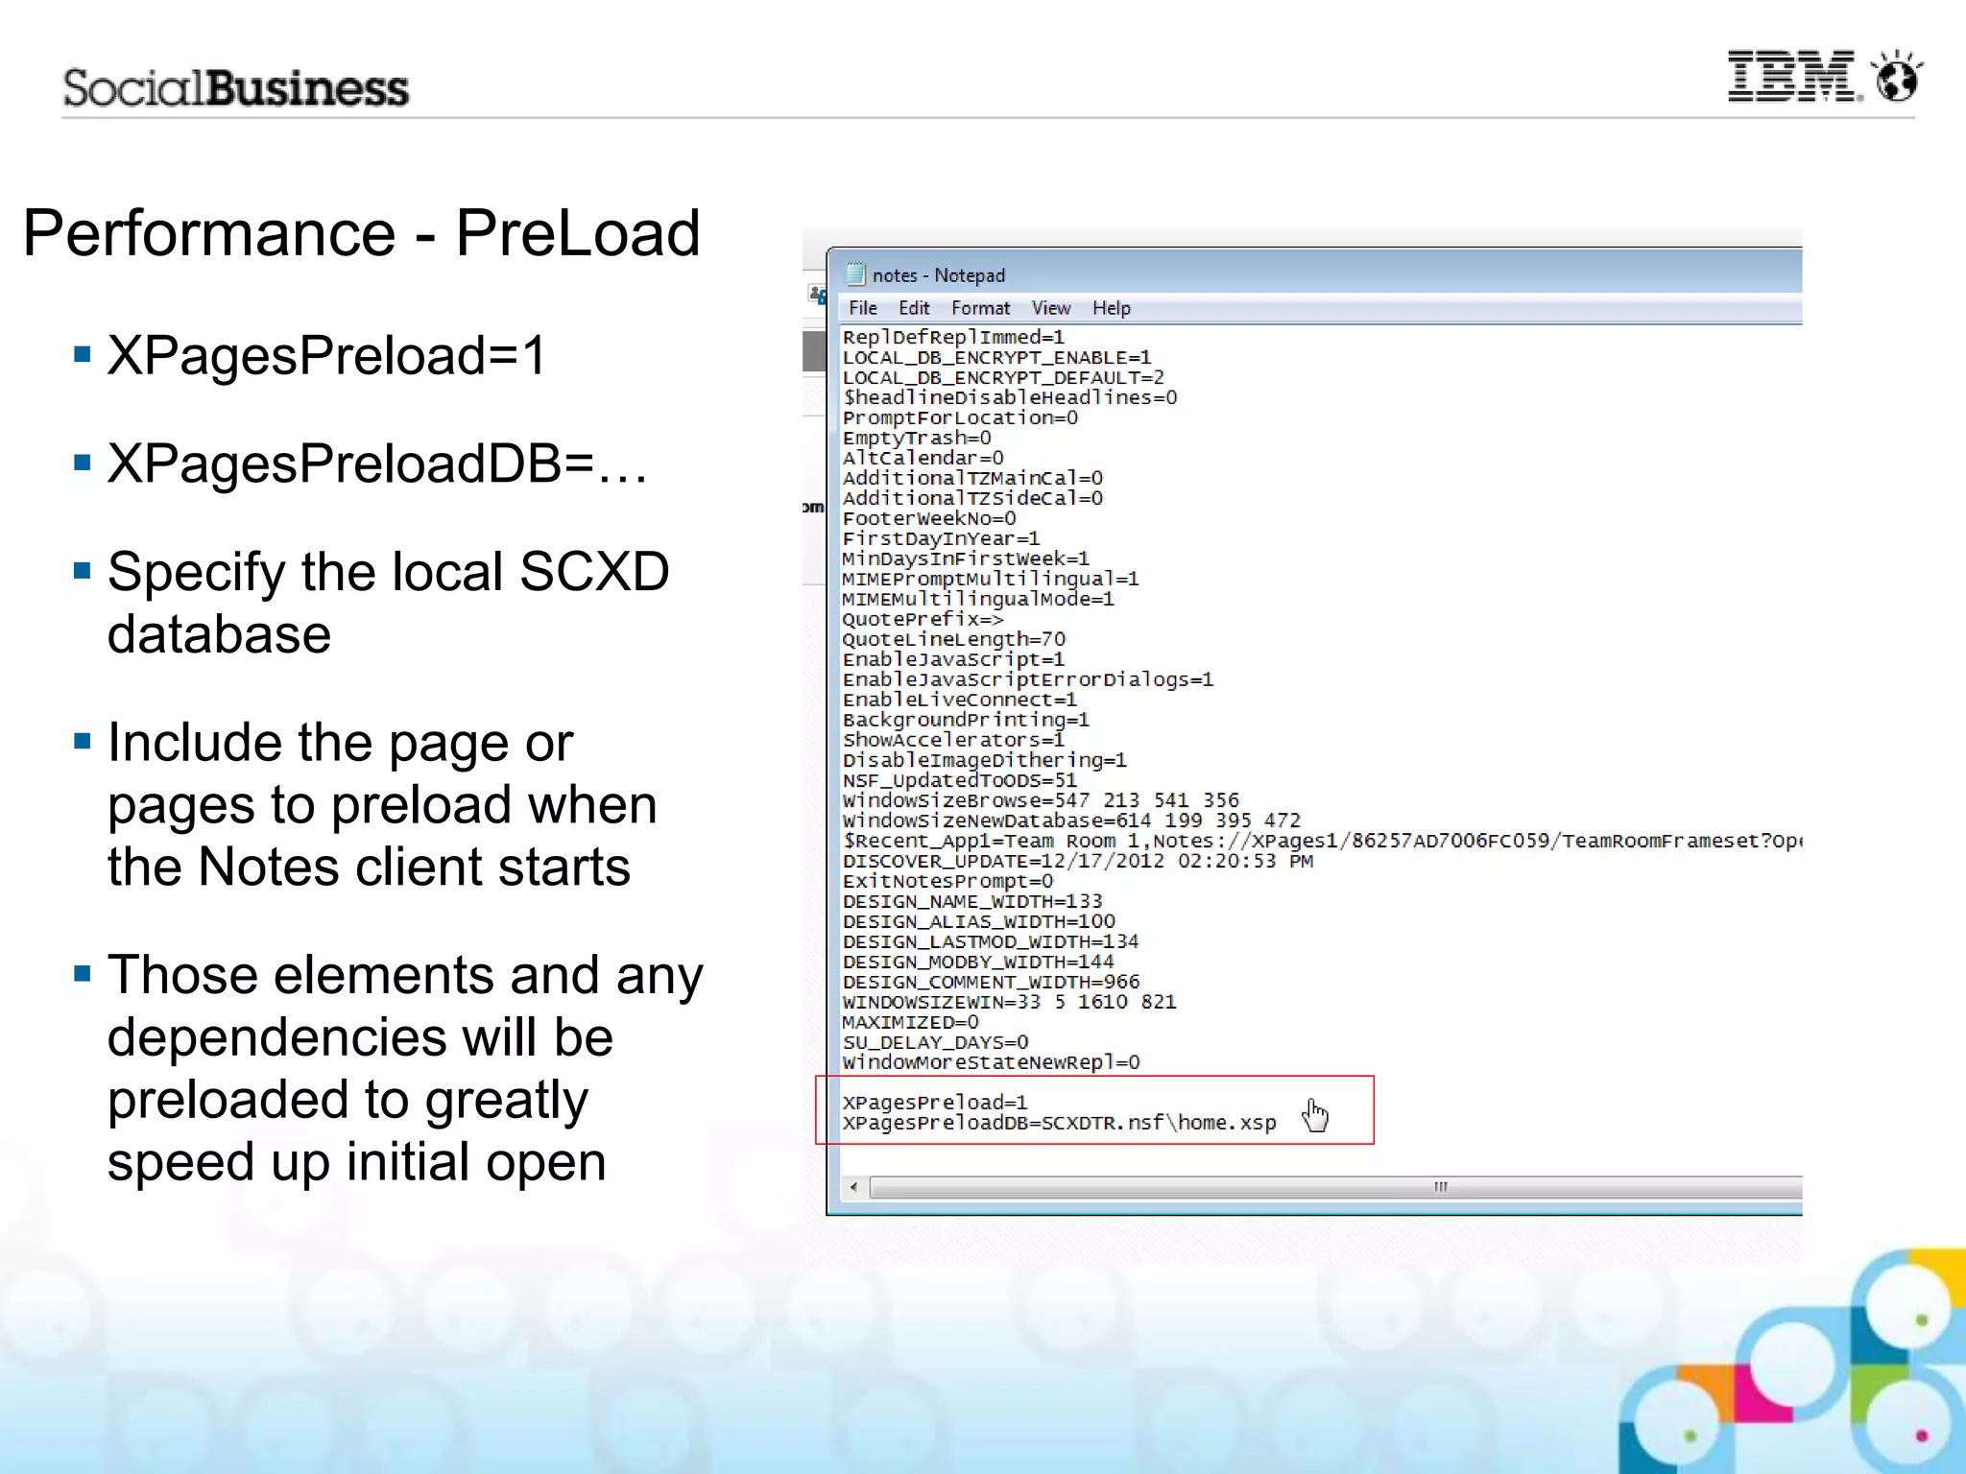Click the line '$headlineDisableHeadlines=0'
The image size is (1966, 1474).
(1010, 397)
